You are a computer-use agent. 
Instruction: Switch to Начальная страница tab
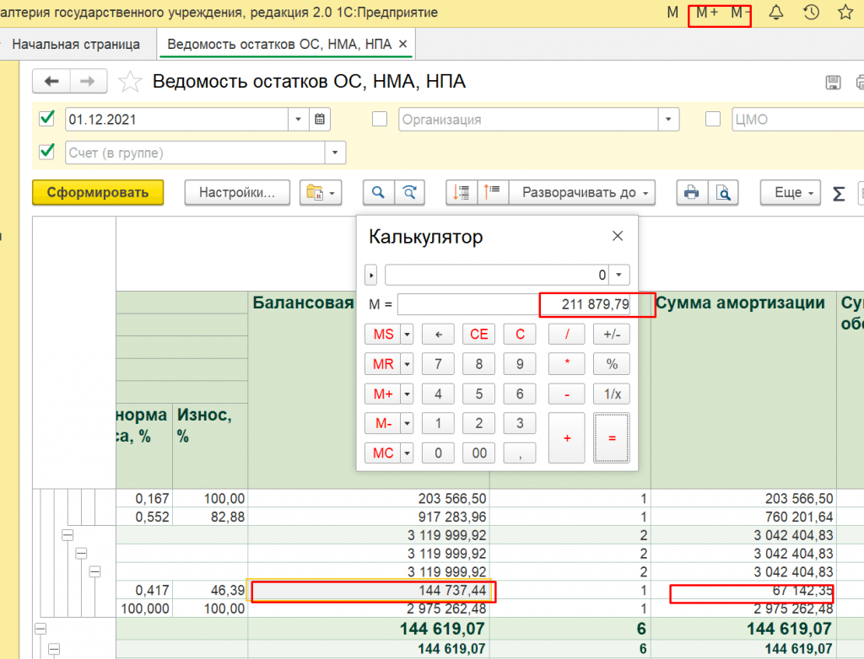point(76,44)
